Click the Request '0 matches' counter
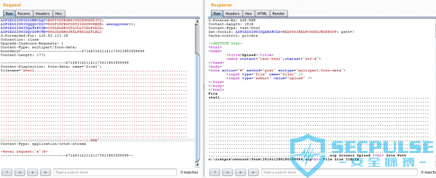The image size is (436, 178). click(x=189, y=173)
